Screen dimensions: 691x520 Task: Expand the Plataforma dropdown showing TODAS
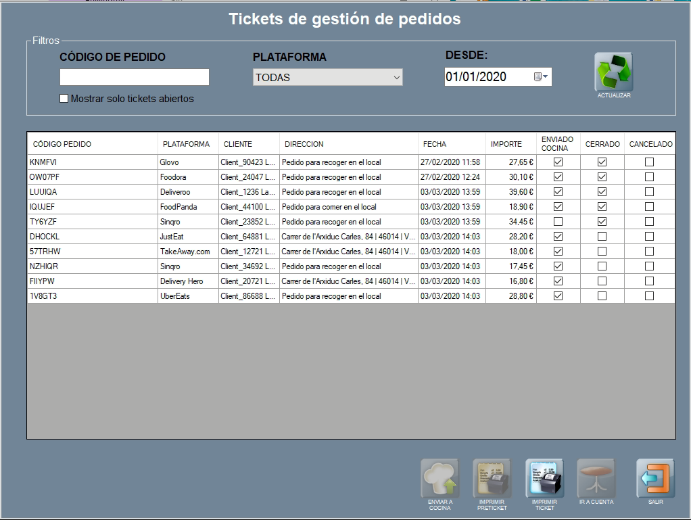click(396, 78)
